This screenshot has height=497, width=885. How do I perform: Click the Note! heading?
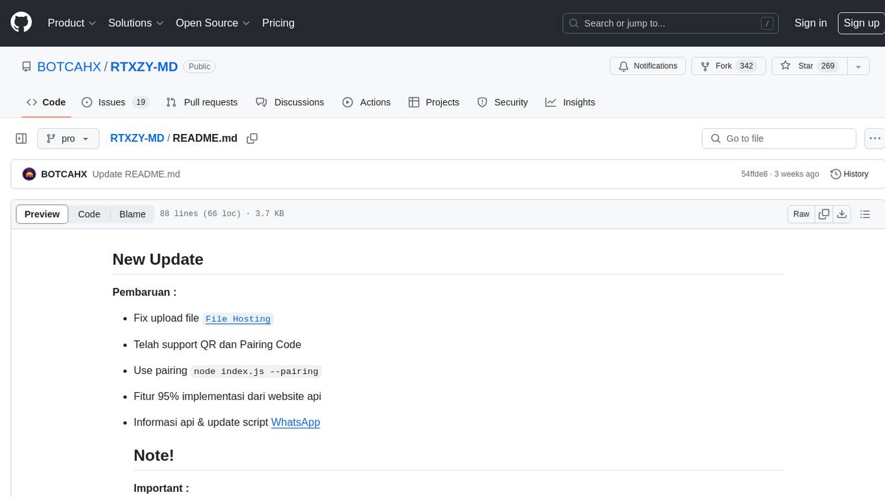154,455
